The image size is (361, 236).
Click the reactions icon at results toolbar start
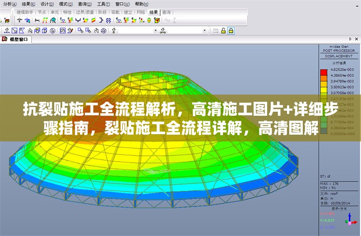[x=19, y=20]
